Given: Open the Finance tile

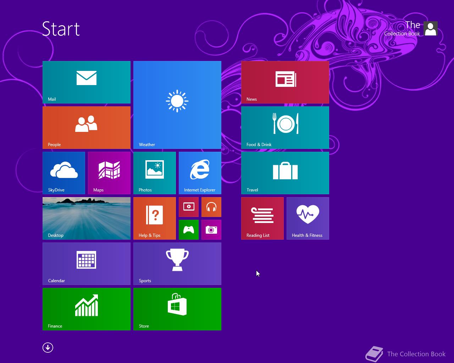Looking at the screenshot, I should (87, 309).
